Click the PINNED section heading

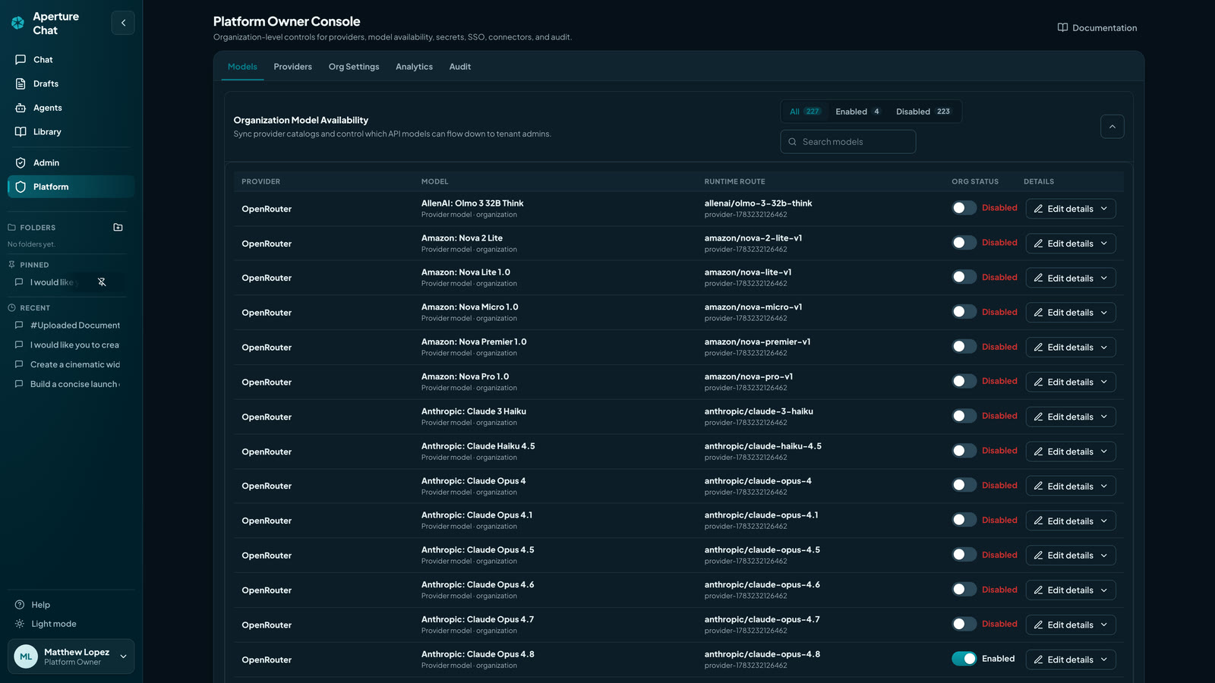34,265
